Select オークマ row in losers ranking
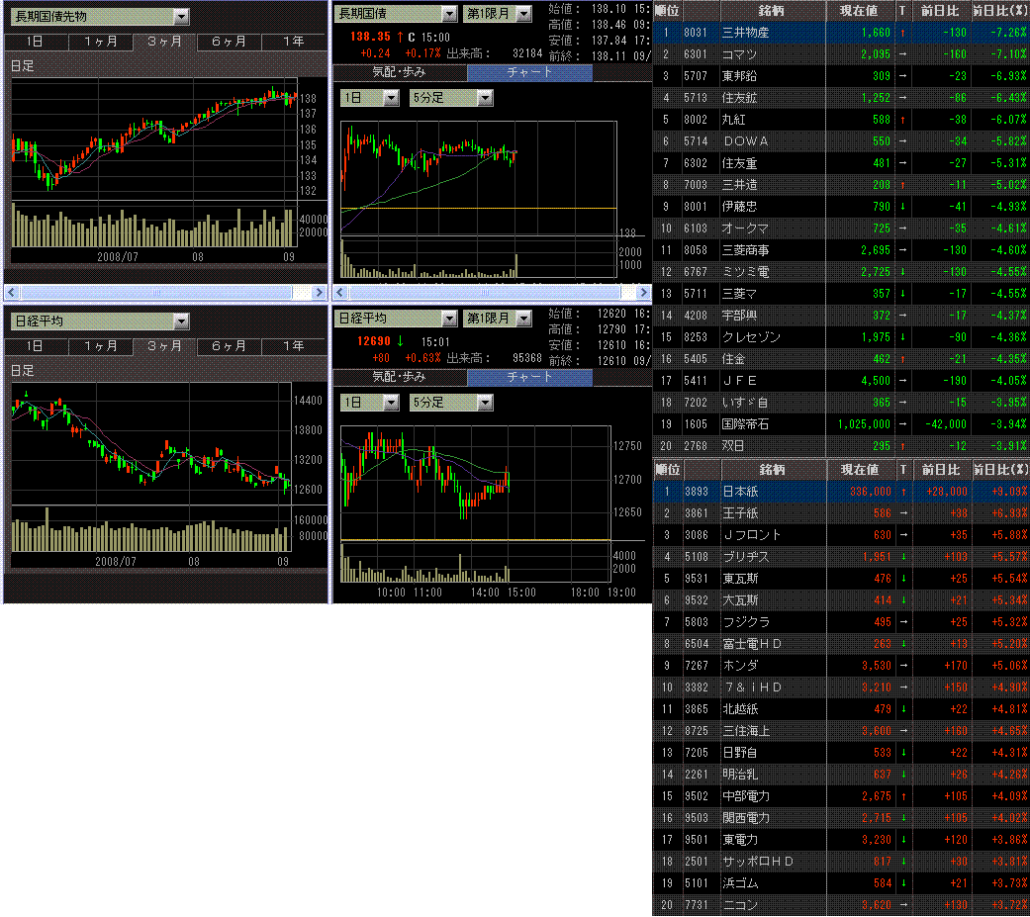Viewport: 1030px width, 917px height. click(841, 229)
